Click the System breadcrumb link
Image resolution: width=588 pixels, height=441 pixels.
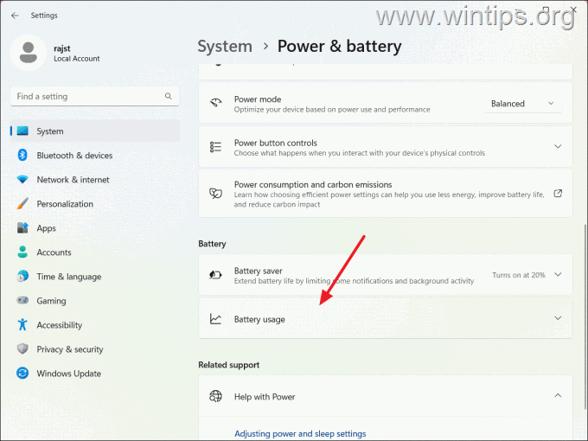225,47
